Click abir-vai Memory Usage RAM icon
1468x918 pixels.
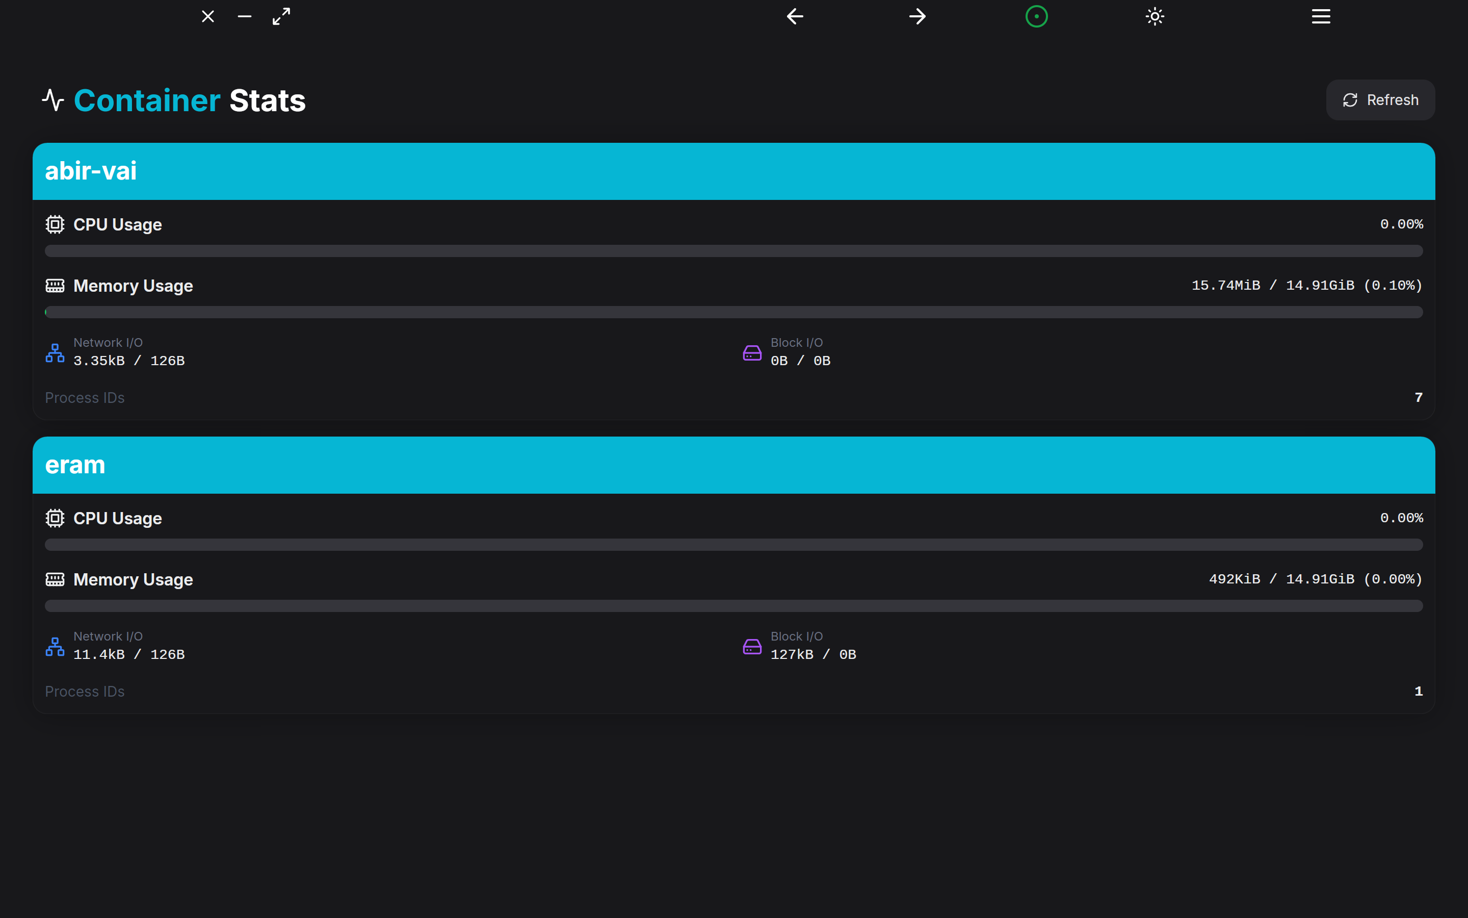[x=55, y=286]
